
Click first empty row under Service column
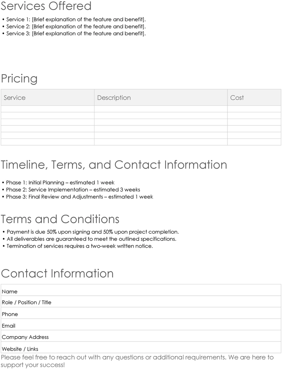pos(48,109)
